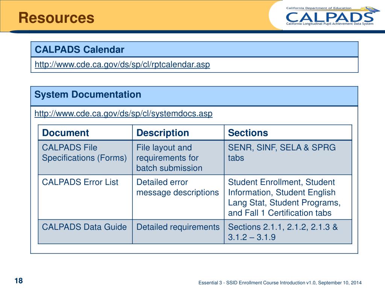Open the rptcalendar.asp calendar link
Screen dimensions: 385x288
pyautogui.click(x=122, y=64)
